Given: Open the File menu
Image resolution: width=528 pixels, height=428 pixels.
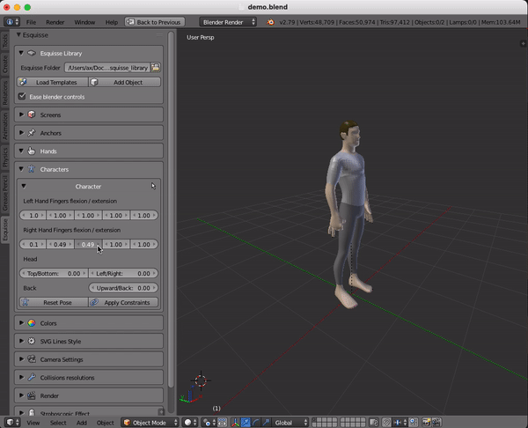Looking at the screenshot, I should coord(31,22).
